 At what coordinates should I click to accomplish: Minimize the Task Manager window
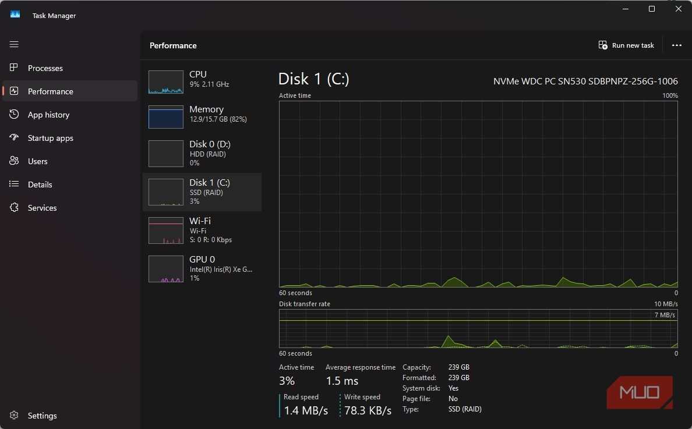click(626, 9)
